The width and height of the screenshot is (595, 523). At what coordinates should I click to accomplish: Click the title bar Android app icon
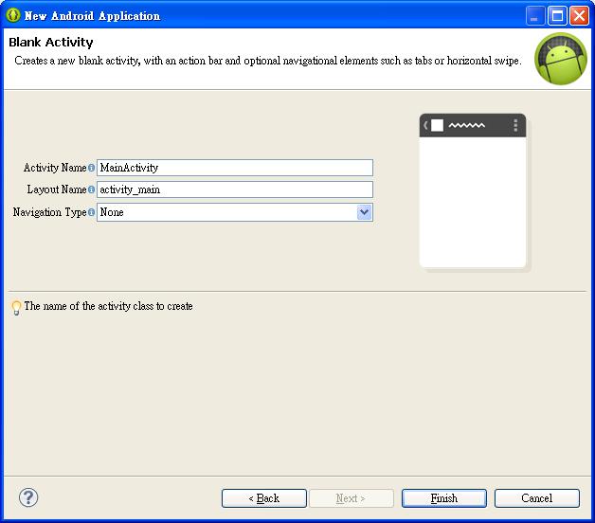pyautogui.click(x=13, y=15)
